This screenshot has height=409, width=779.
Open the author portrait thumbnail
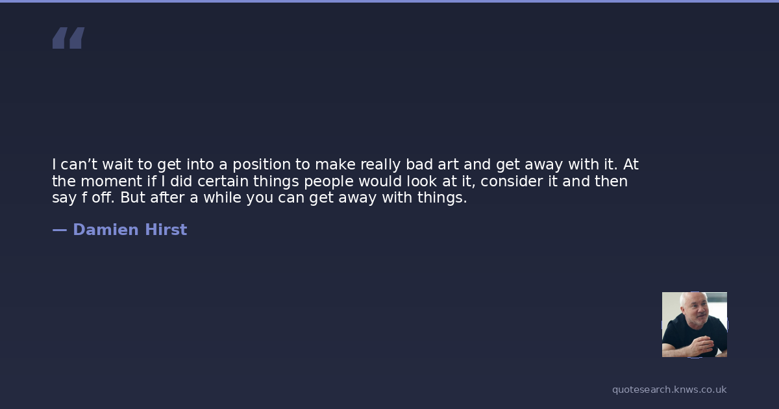[x=694, y=325]
